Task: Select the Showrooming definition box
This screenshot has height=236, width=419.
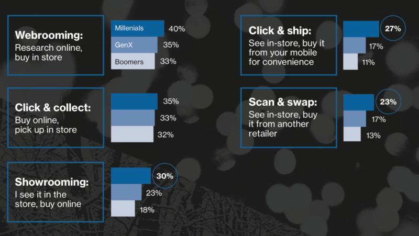Action: (x=56, y=192)
